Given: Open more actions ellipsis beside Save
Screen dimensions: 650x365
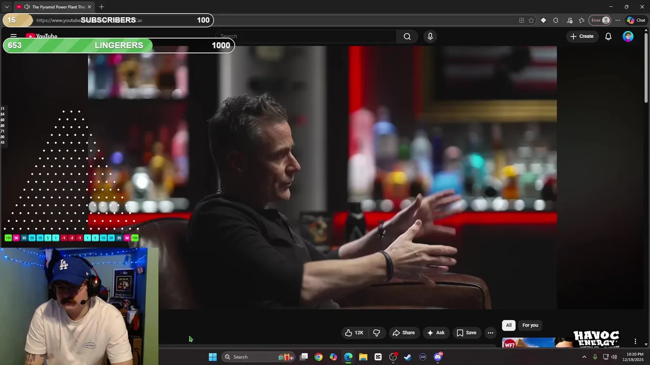Looking at the screenshot, I should point(490,333).
